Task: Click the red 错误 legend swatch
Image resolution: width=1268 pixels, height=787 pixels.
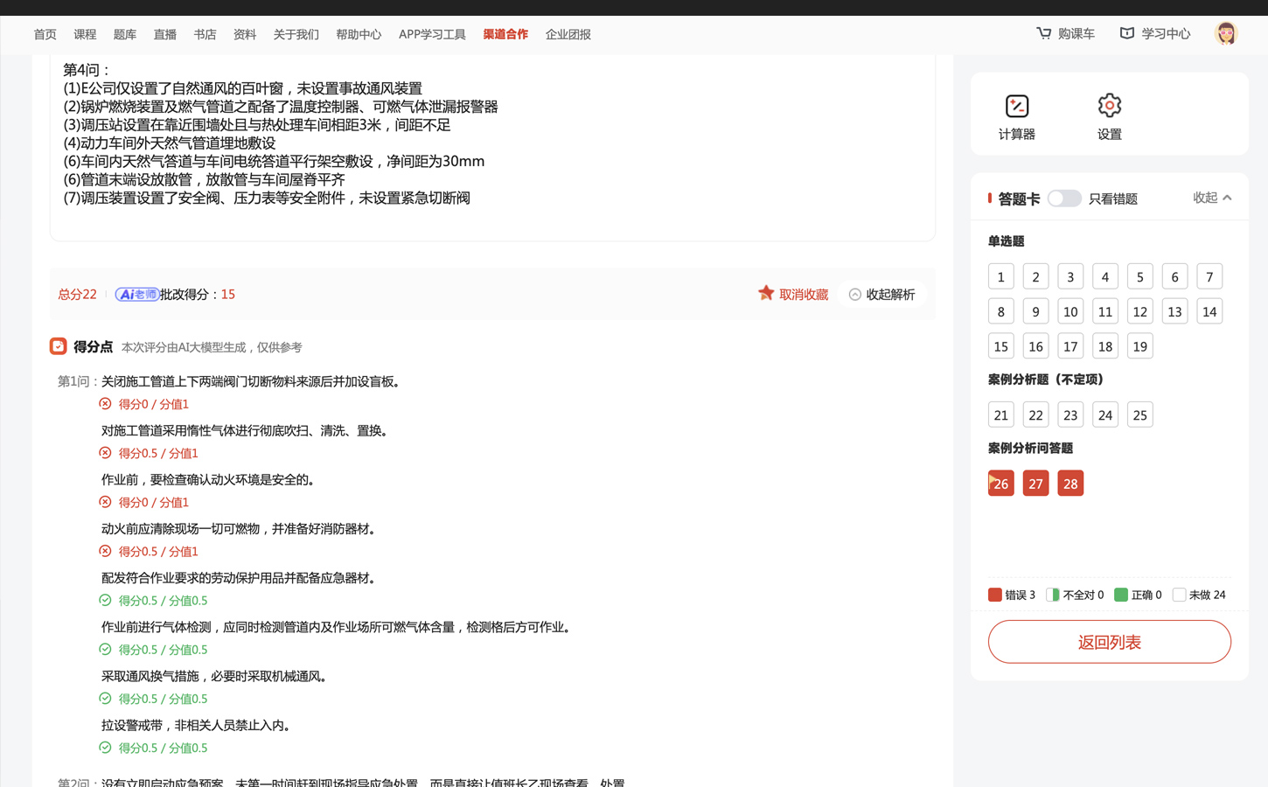Action: [x=995, y=595]
